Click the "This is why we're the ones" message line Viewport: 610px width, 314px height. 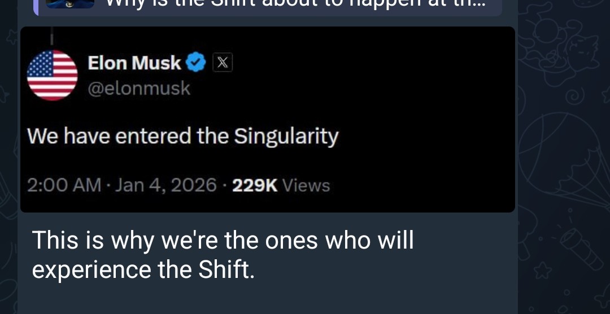(223, 241)
